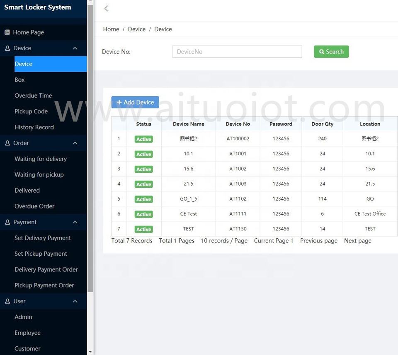Select the Device submenu item

coord(51,64)
